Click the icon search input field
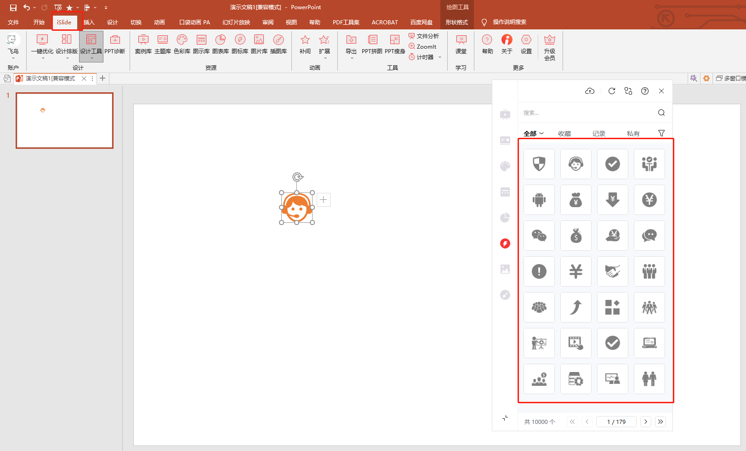This screenshot has height=451, width=746. [588, 113]
